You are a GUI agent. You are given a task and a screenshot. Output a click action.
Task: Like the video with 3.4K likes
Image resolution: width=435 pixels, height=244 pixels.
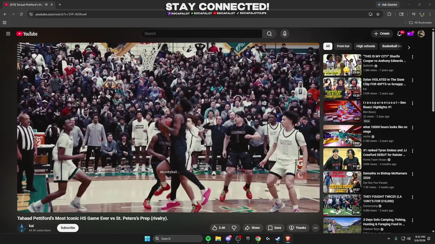pos(219,228)
